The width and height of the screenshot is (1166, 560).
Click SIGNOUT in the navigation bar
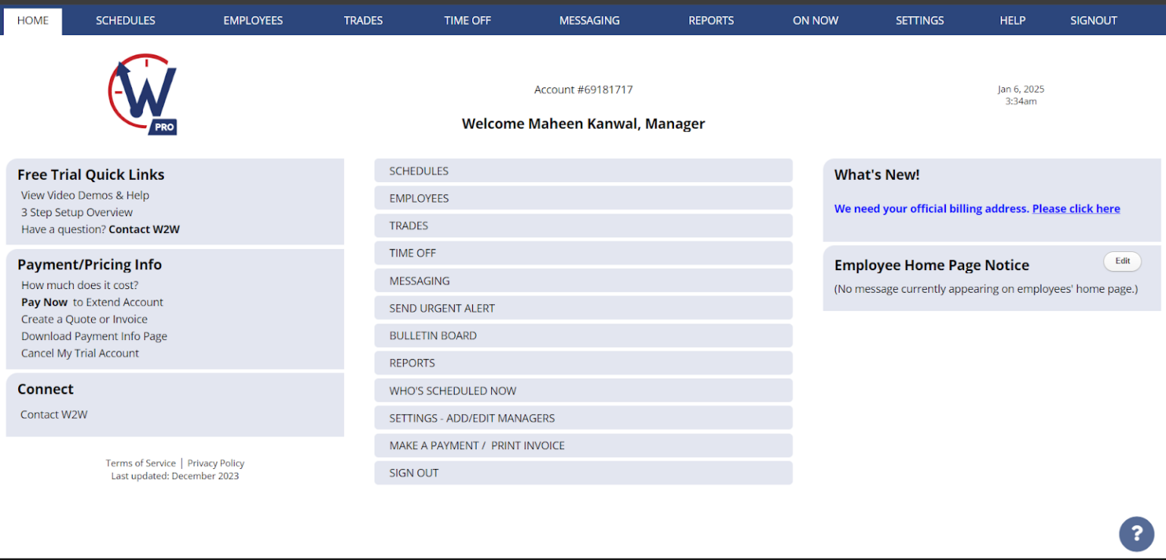[x=1093, y=20]
